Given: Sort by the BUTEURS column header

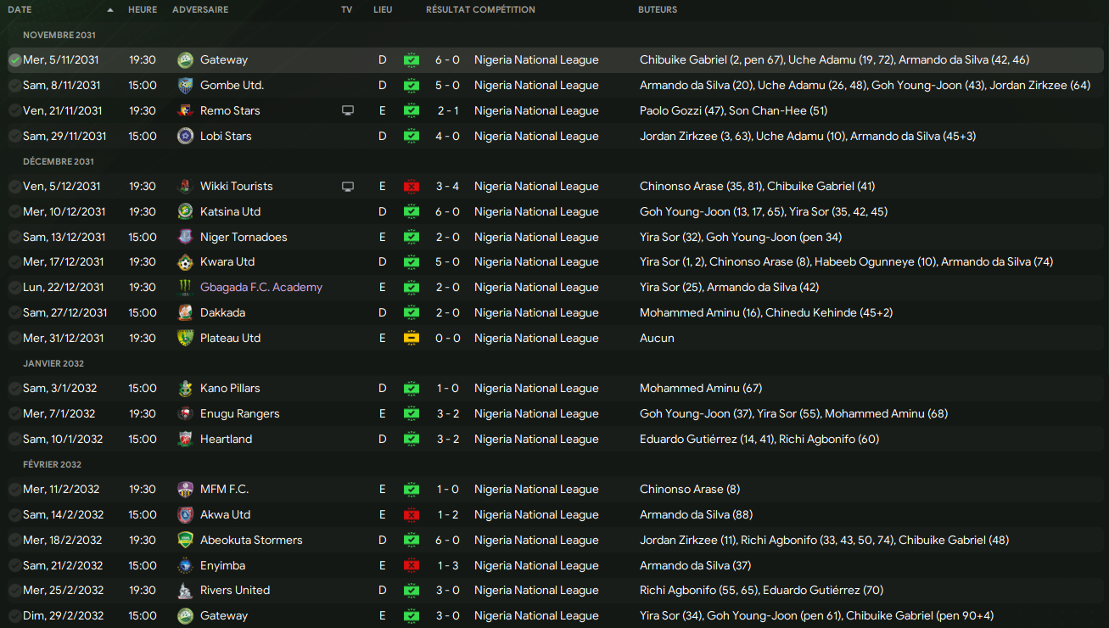Looking at the screenshot, I should point(658,10).
